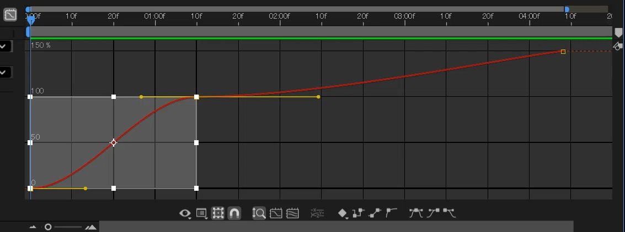
Task: Select the last keyframe near 150%
Action: tap(563, 52)
